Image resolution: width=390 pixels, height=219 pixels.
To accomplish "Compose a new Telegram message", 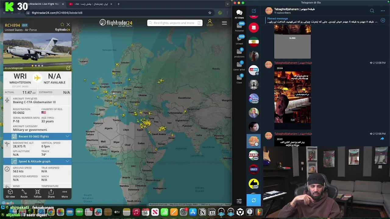I will [x=254, y=11].
